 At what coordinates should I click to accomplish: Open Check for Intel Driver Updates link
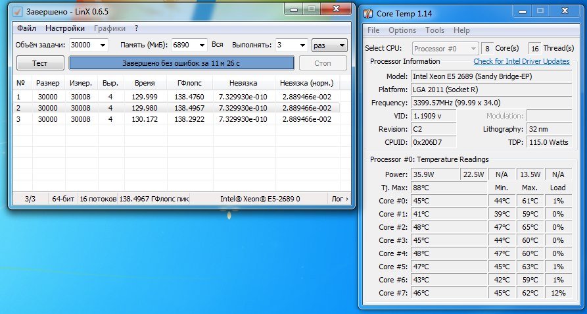pos(521,61)
